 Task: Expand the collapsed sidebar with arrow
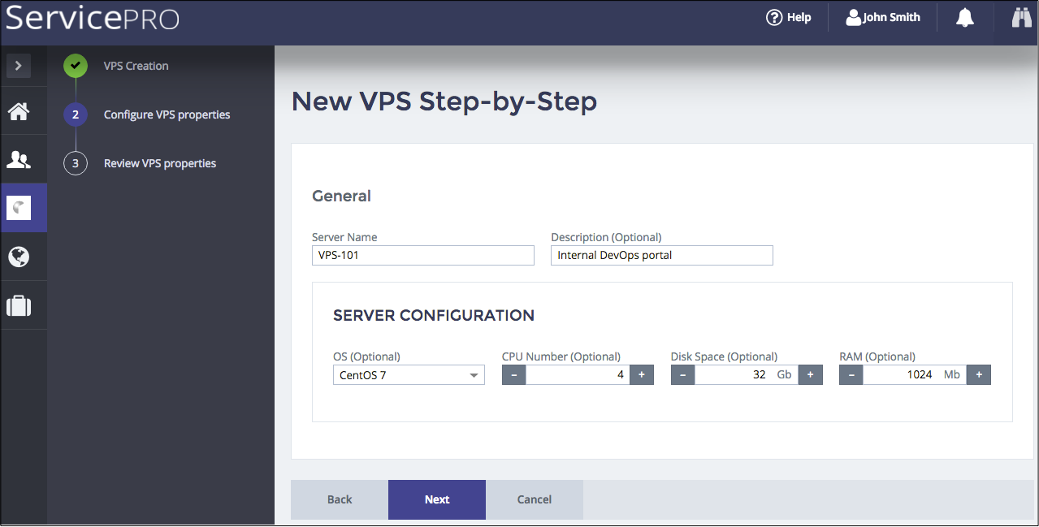click(19, 66)
